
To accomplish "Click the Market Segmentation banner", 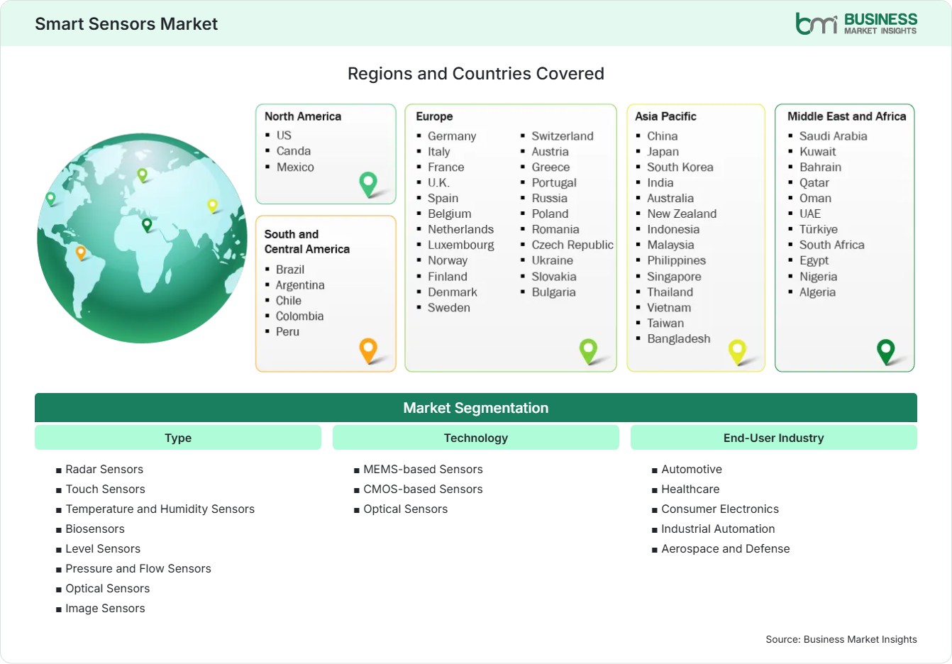I will click(476, 408).
